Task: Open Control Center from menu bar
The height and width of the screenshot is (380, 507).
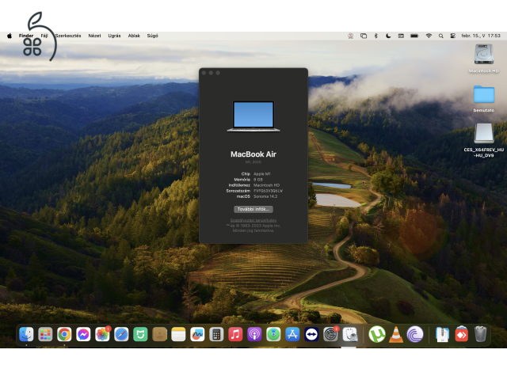Action: (x=453, y=36)
